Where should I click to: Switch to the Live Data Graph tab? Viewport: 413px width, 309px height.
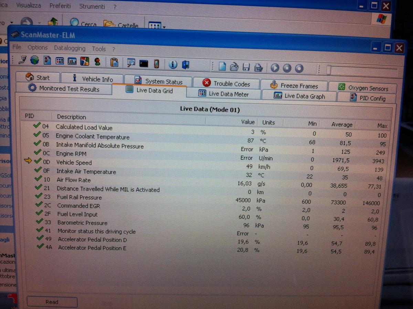tap(299, 96)
